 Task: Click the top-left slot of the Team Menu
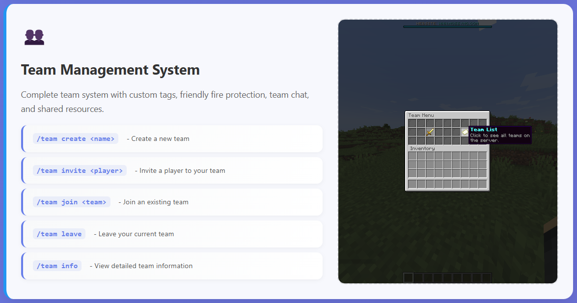412,122
